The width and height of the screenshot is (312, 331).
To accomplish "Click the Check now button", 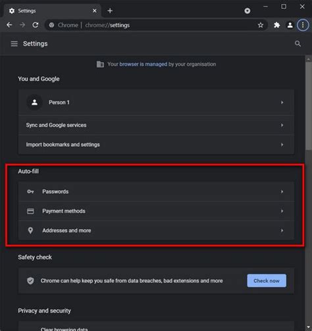I will point(267,281).
